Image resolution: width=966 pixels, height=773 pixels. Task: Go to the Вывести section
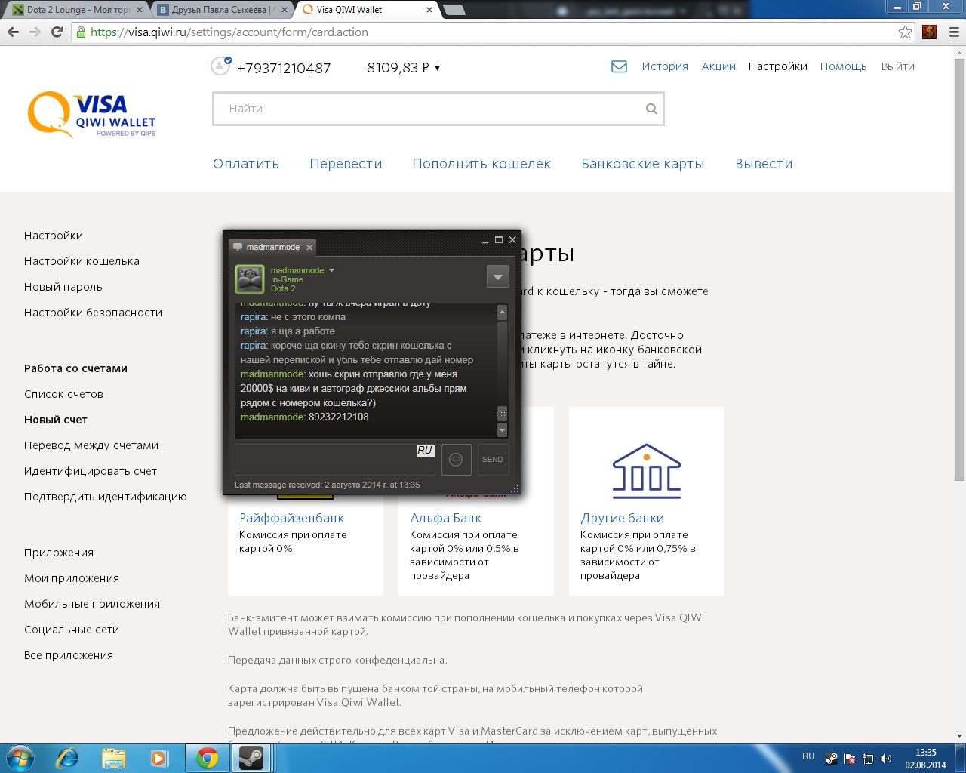[x=764, y=164]
